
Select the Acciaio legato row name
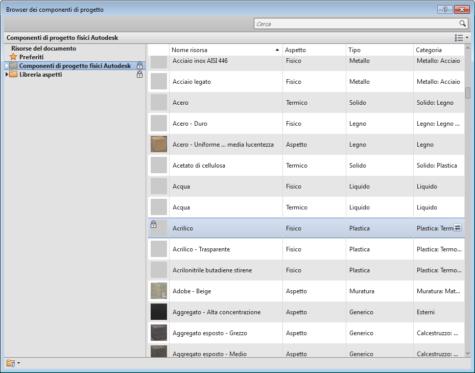tap(192, 82)
